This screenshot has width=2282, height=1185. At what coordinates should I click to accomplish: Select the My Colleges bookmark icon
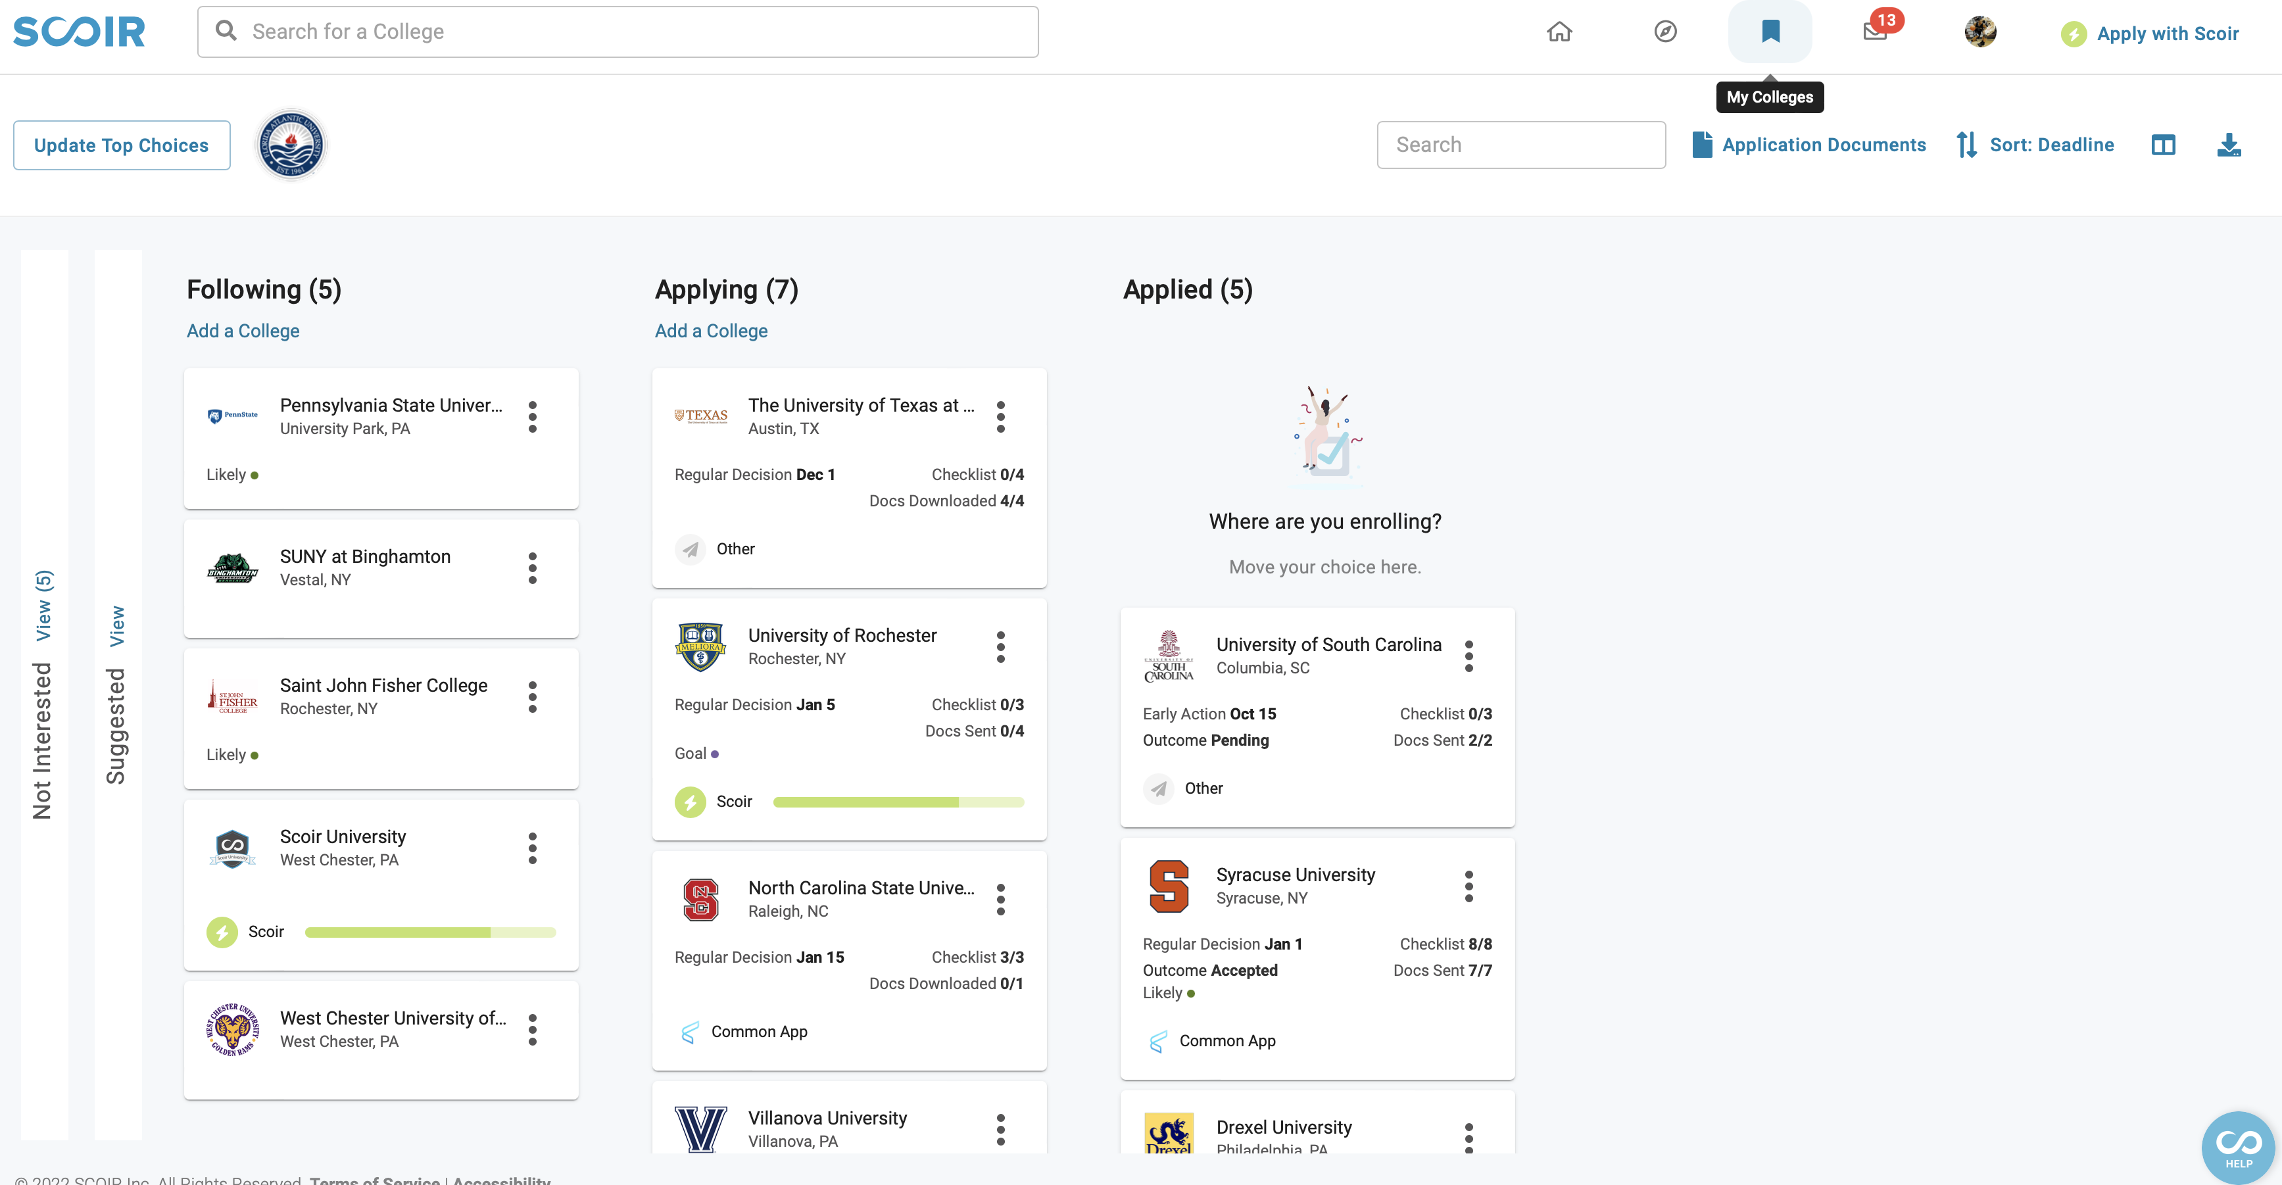[1770, 32]
